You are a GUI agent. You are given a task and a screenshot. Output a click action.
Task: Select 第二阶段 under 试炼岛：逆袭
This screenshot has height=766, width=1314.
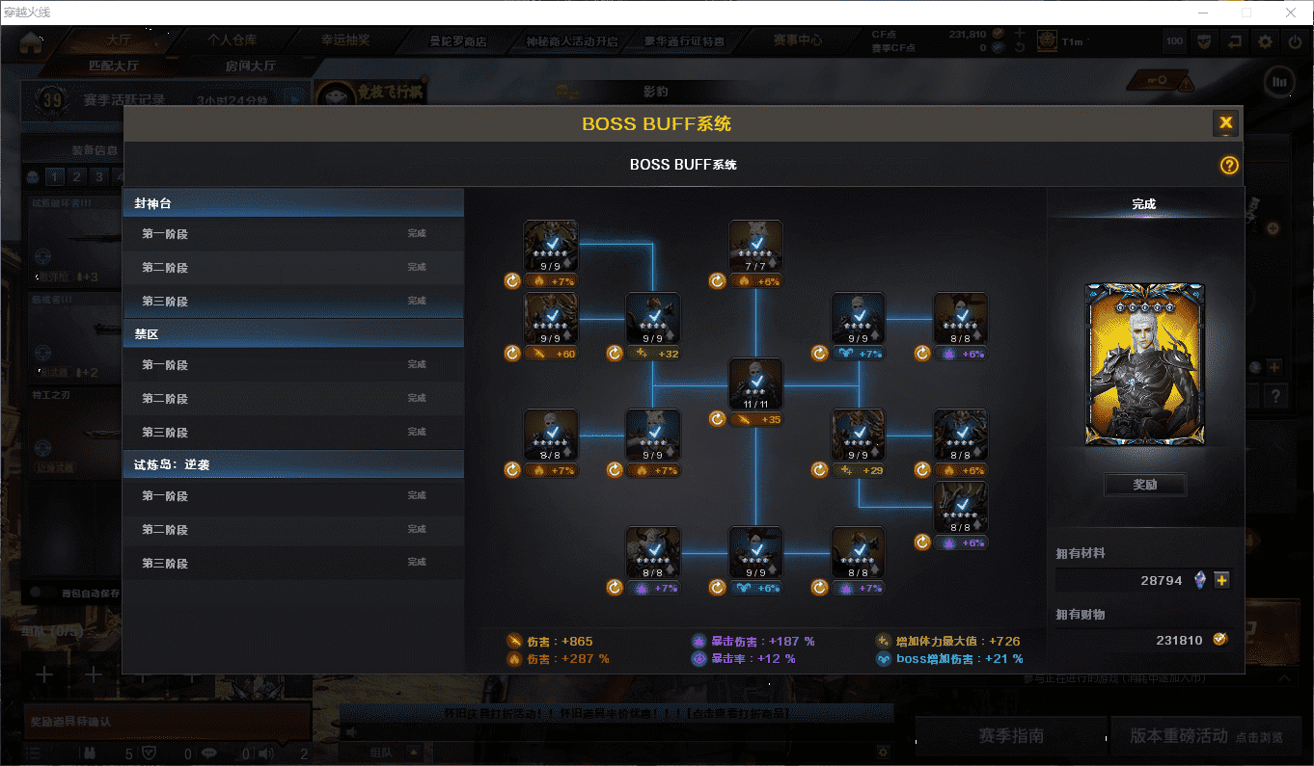click(x=293, y=529)
